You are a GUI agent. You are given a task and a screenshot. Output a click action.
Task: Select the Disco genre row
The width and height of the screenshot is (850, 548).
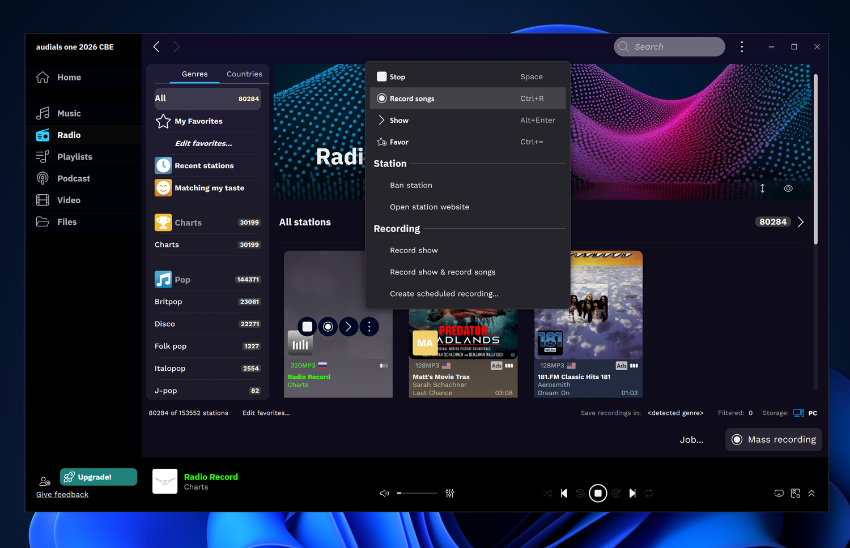pos(207,324)
